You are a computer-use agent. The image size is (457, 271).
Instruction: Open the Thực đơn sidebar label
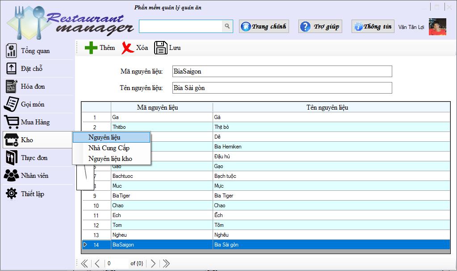tap(34, 158)
